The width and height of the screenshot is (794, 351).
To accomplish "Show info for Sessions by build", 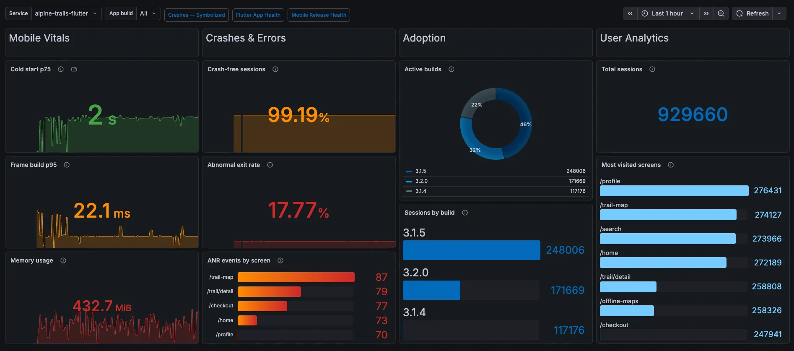I will [x=465, y=213].
